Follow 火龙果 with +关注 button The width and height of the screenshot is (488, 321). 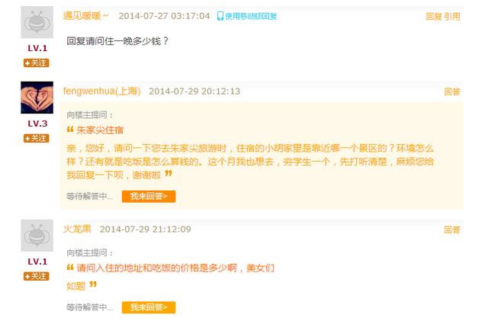37,276
